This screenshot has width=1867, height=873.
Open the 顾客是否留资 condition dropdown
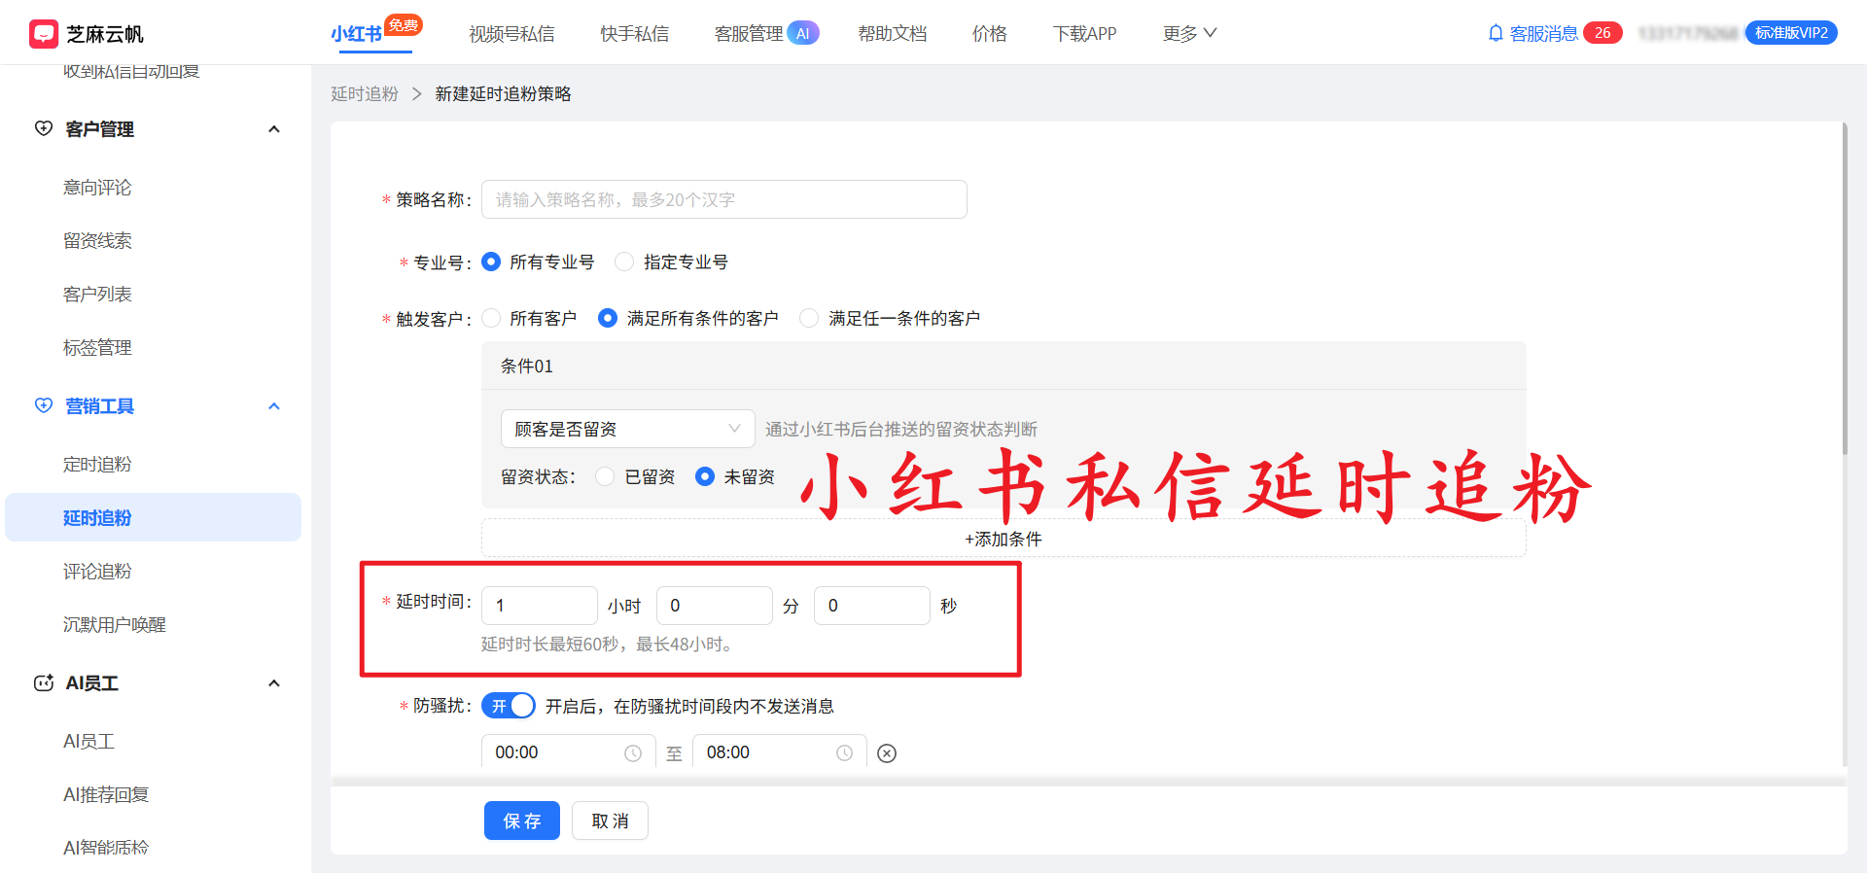click(x=627, y=429)
